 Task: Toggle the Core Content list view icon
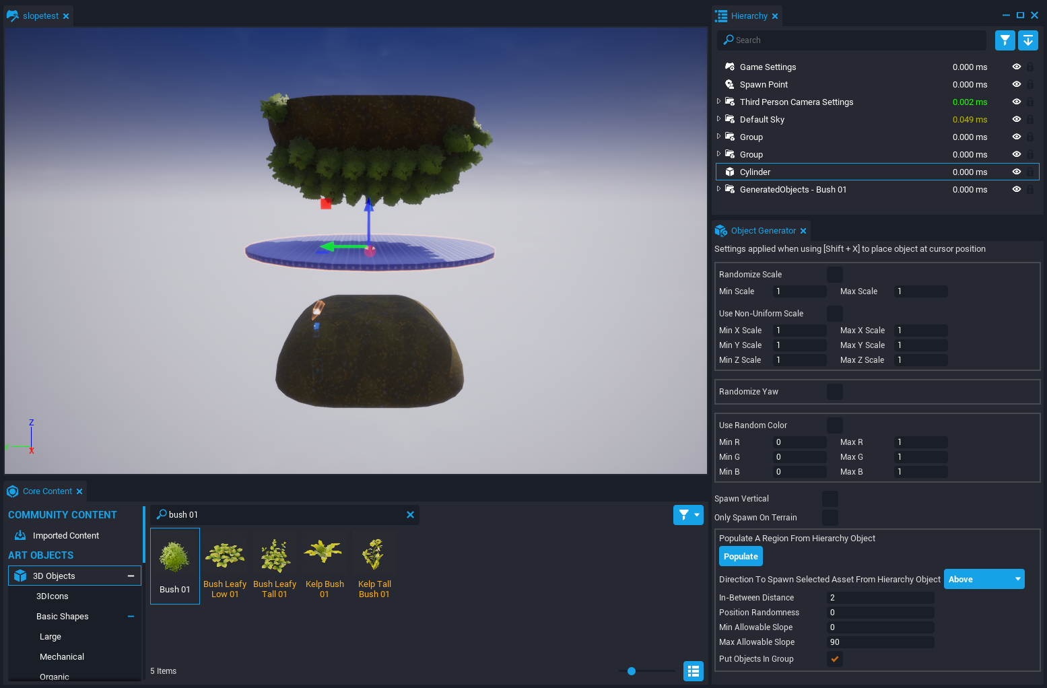(x=694, y=671)
